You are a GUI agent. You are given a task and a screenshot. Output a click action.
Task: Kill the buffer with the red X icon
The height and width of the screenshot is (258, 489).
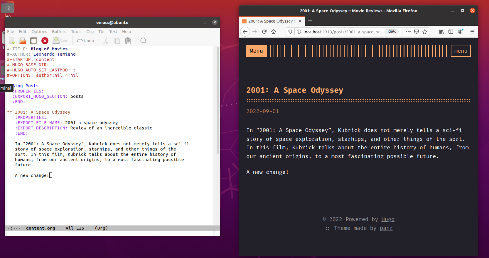pos(45,41)
